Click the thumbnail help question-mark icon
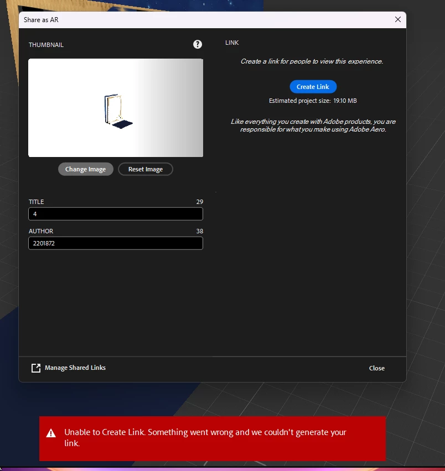Image resolution: width=445 pixels, height=471 pixels. 198,44
